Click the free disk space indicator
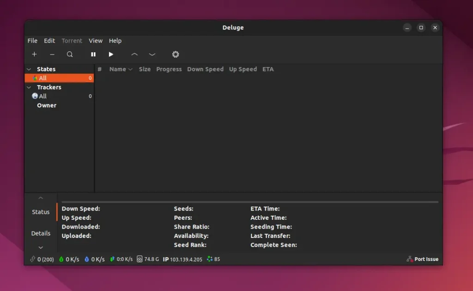Viewport: 473px width, 291px height. [x=148, y=259]
